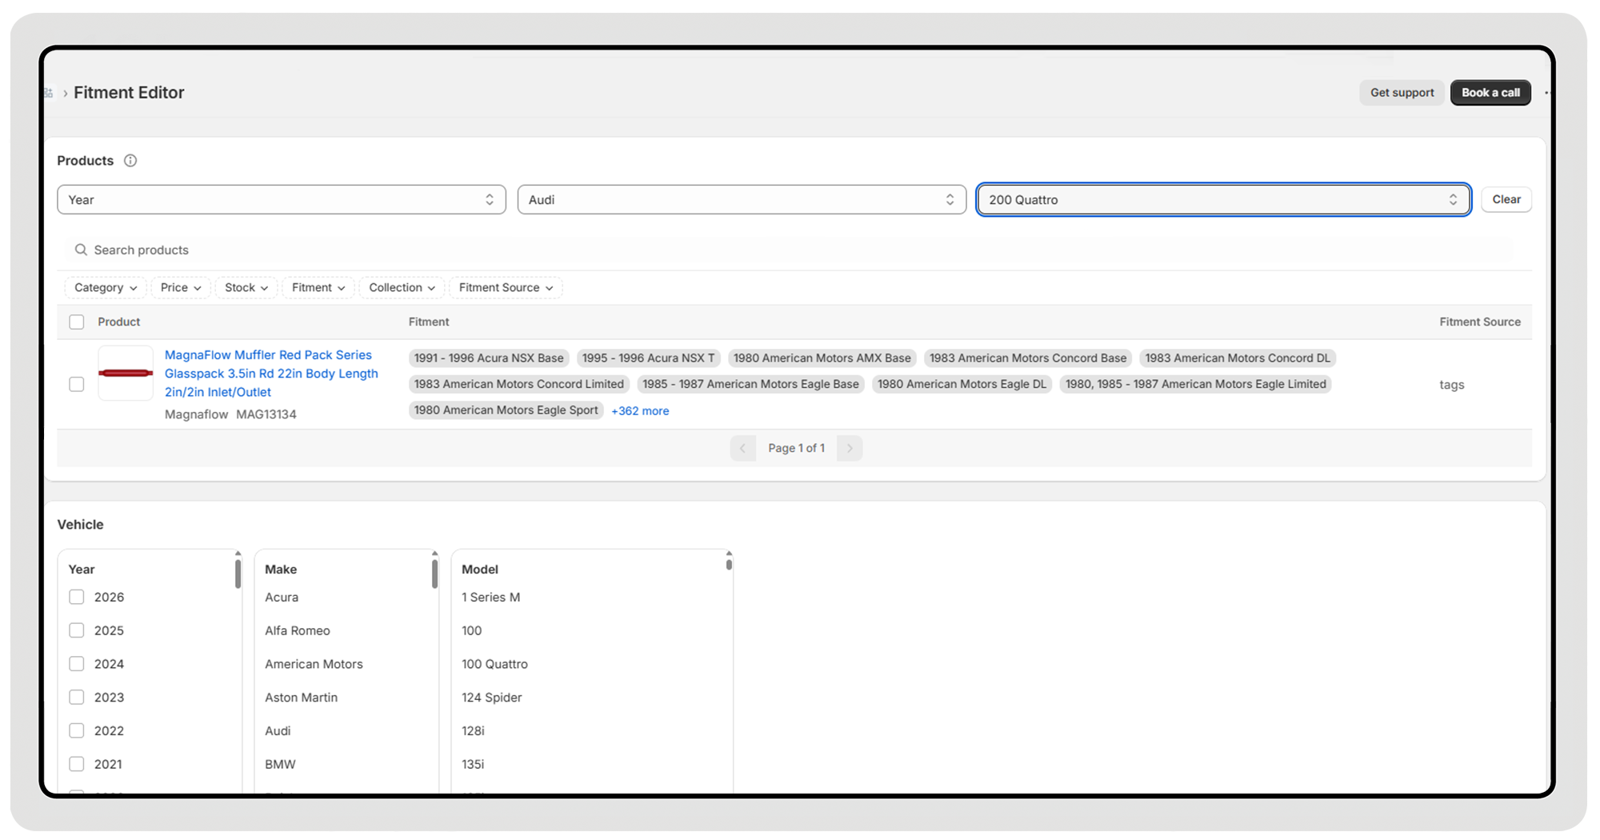
Task: Click the home breadcrumb icon
Action: click(49, 93)
